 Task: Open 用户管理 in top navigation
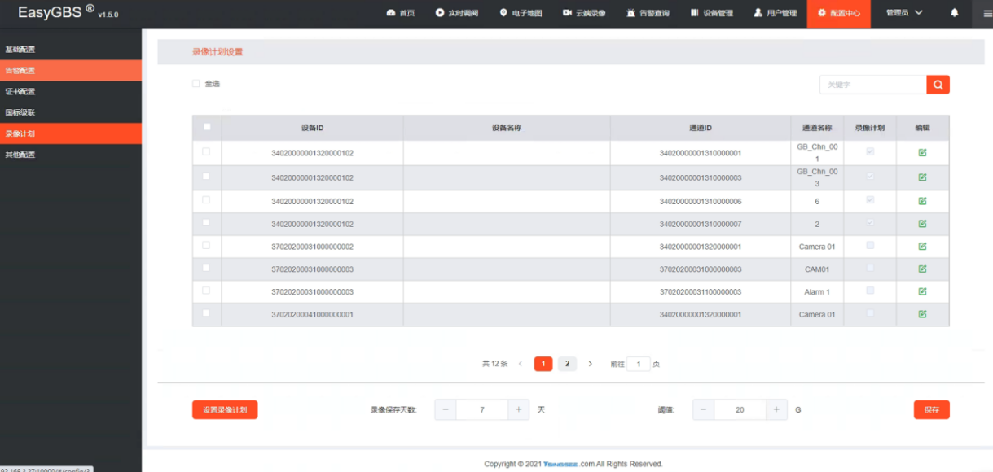[x=775, y=13]
